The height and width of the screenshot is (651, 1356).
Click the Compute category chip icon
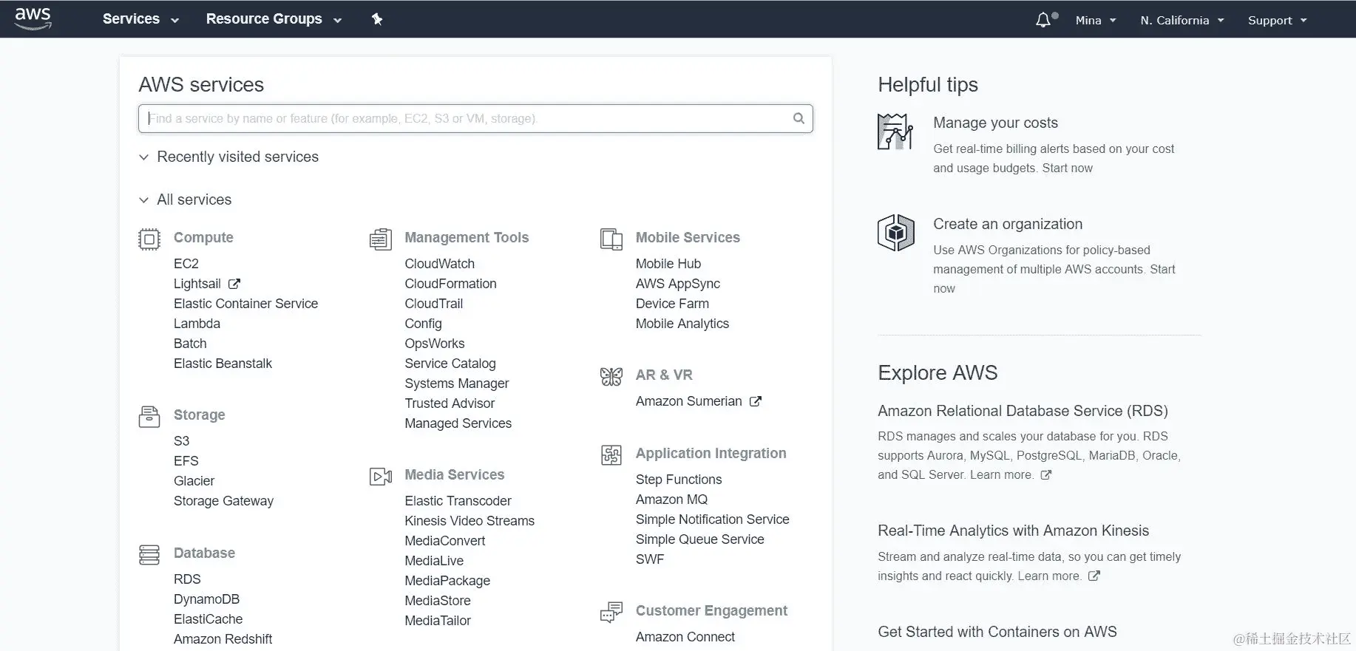coord(149,239)
